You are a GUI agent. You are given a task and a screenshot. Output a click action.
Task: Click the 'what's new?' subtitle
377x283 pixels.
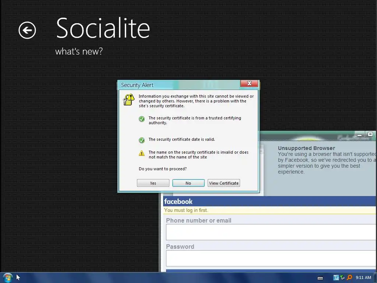79,51
